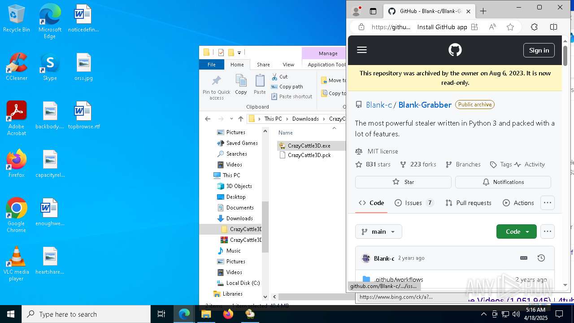Image resolution: width=574 pixels, height=323 pixels.
Task: Open Task View on taskbar
Action: pyautogui.click(x=161, y=314)
